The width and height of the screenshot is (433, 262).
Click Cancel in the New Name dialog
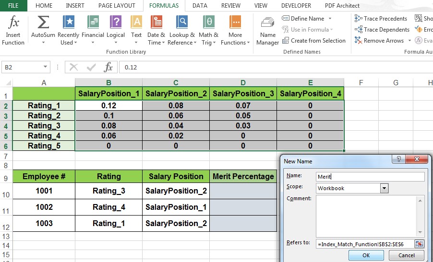point(406,256)
